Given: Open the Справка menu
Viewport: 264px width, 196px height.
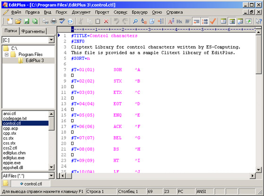Looking at the screenshot, I should tap(174, 12).
